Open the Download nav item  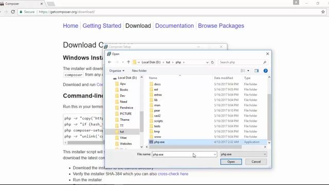138,26
